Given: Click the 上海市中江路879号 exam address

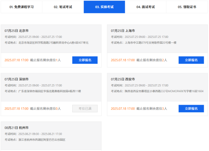Looking at the screenshot, I should 144,42.
